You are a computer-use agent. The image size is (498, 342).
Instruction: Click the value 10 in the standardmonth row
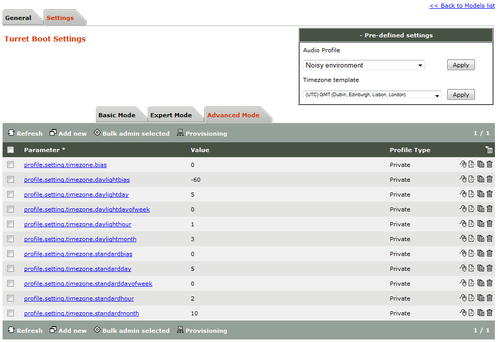(194, 313)
